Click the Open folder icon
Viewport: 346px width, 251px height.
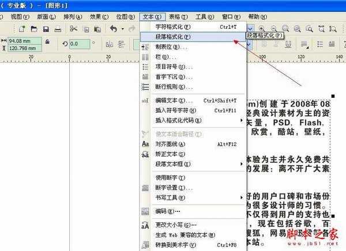(x=33, y=28)
